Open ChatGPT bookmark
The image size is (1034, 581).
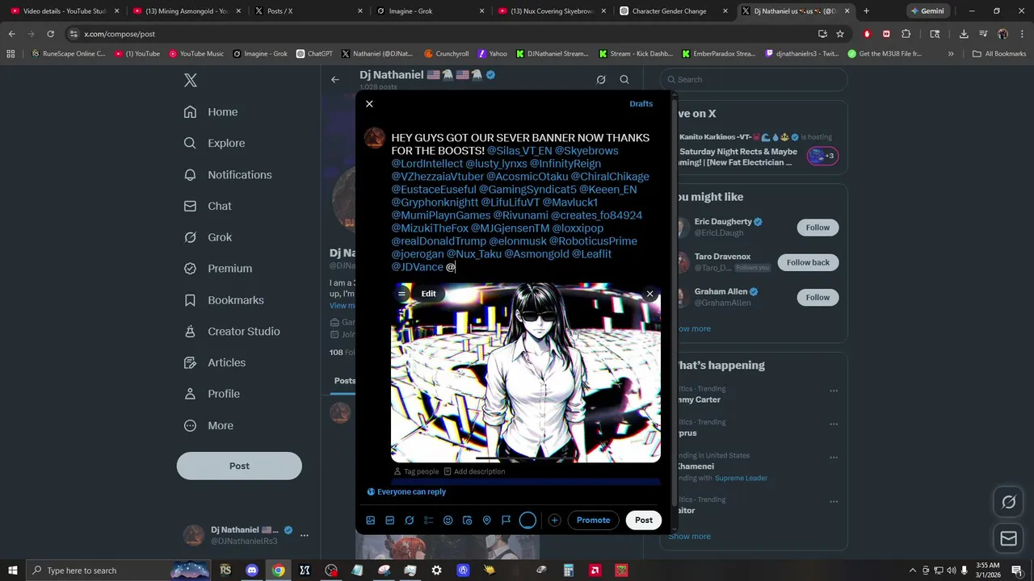click(314, 54)
